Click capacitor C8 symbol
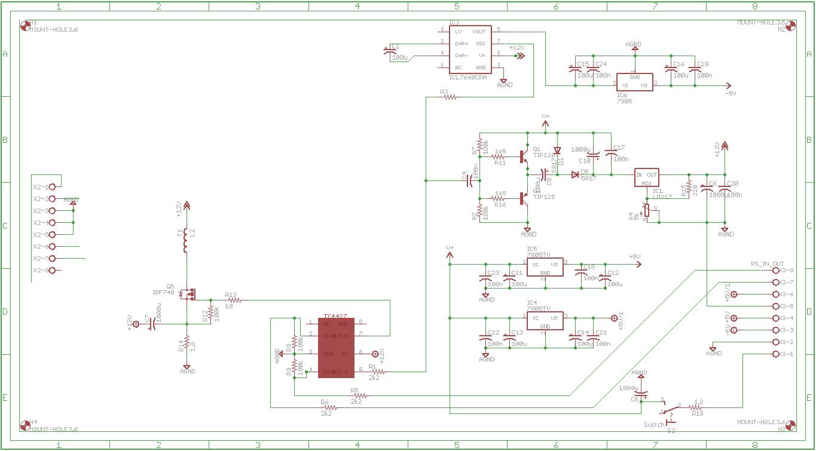The image size is (816, 451). [x=641, y=395]
